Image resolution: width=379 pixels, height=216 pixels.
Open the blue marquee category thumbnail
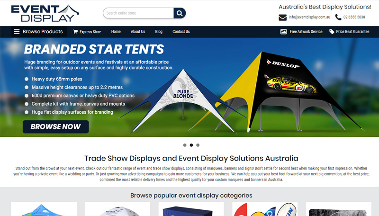point(44,209)
